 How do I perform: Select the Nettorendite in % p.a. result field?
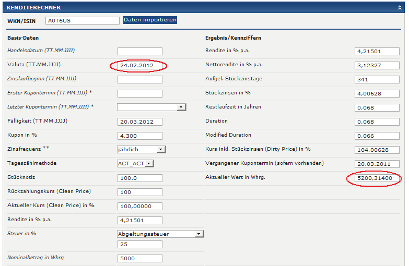click(376, 65)
